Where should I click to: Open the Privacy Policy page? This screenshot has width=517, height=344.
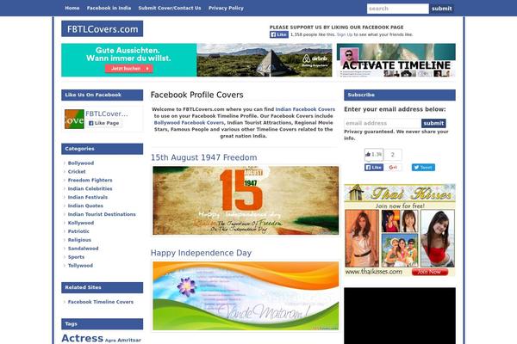226,8
